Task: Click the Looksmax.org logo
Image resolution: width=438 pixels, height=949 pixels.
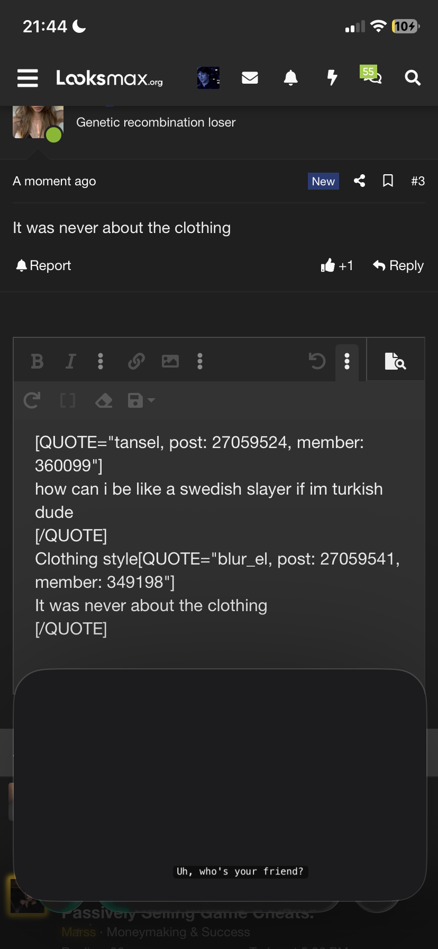Action: coord(109,78)
